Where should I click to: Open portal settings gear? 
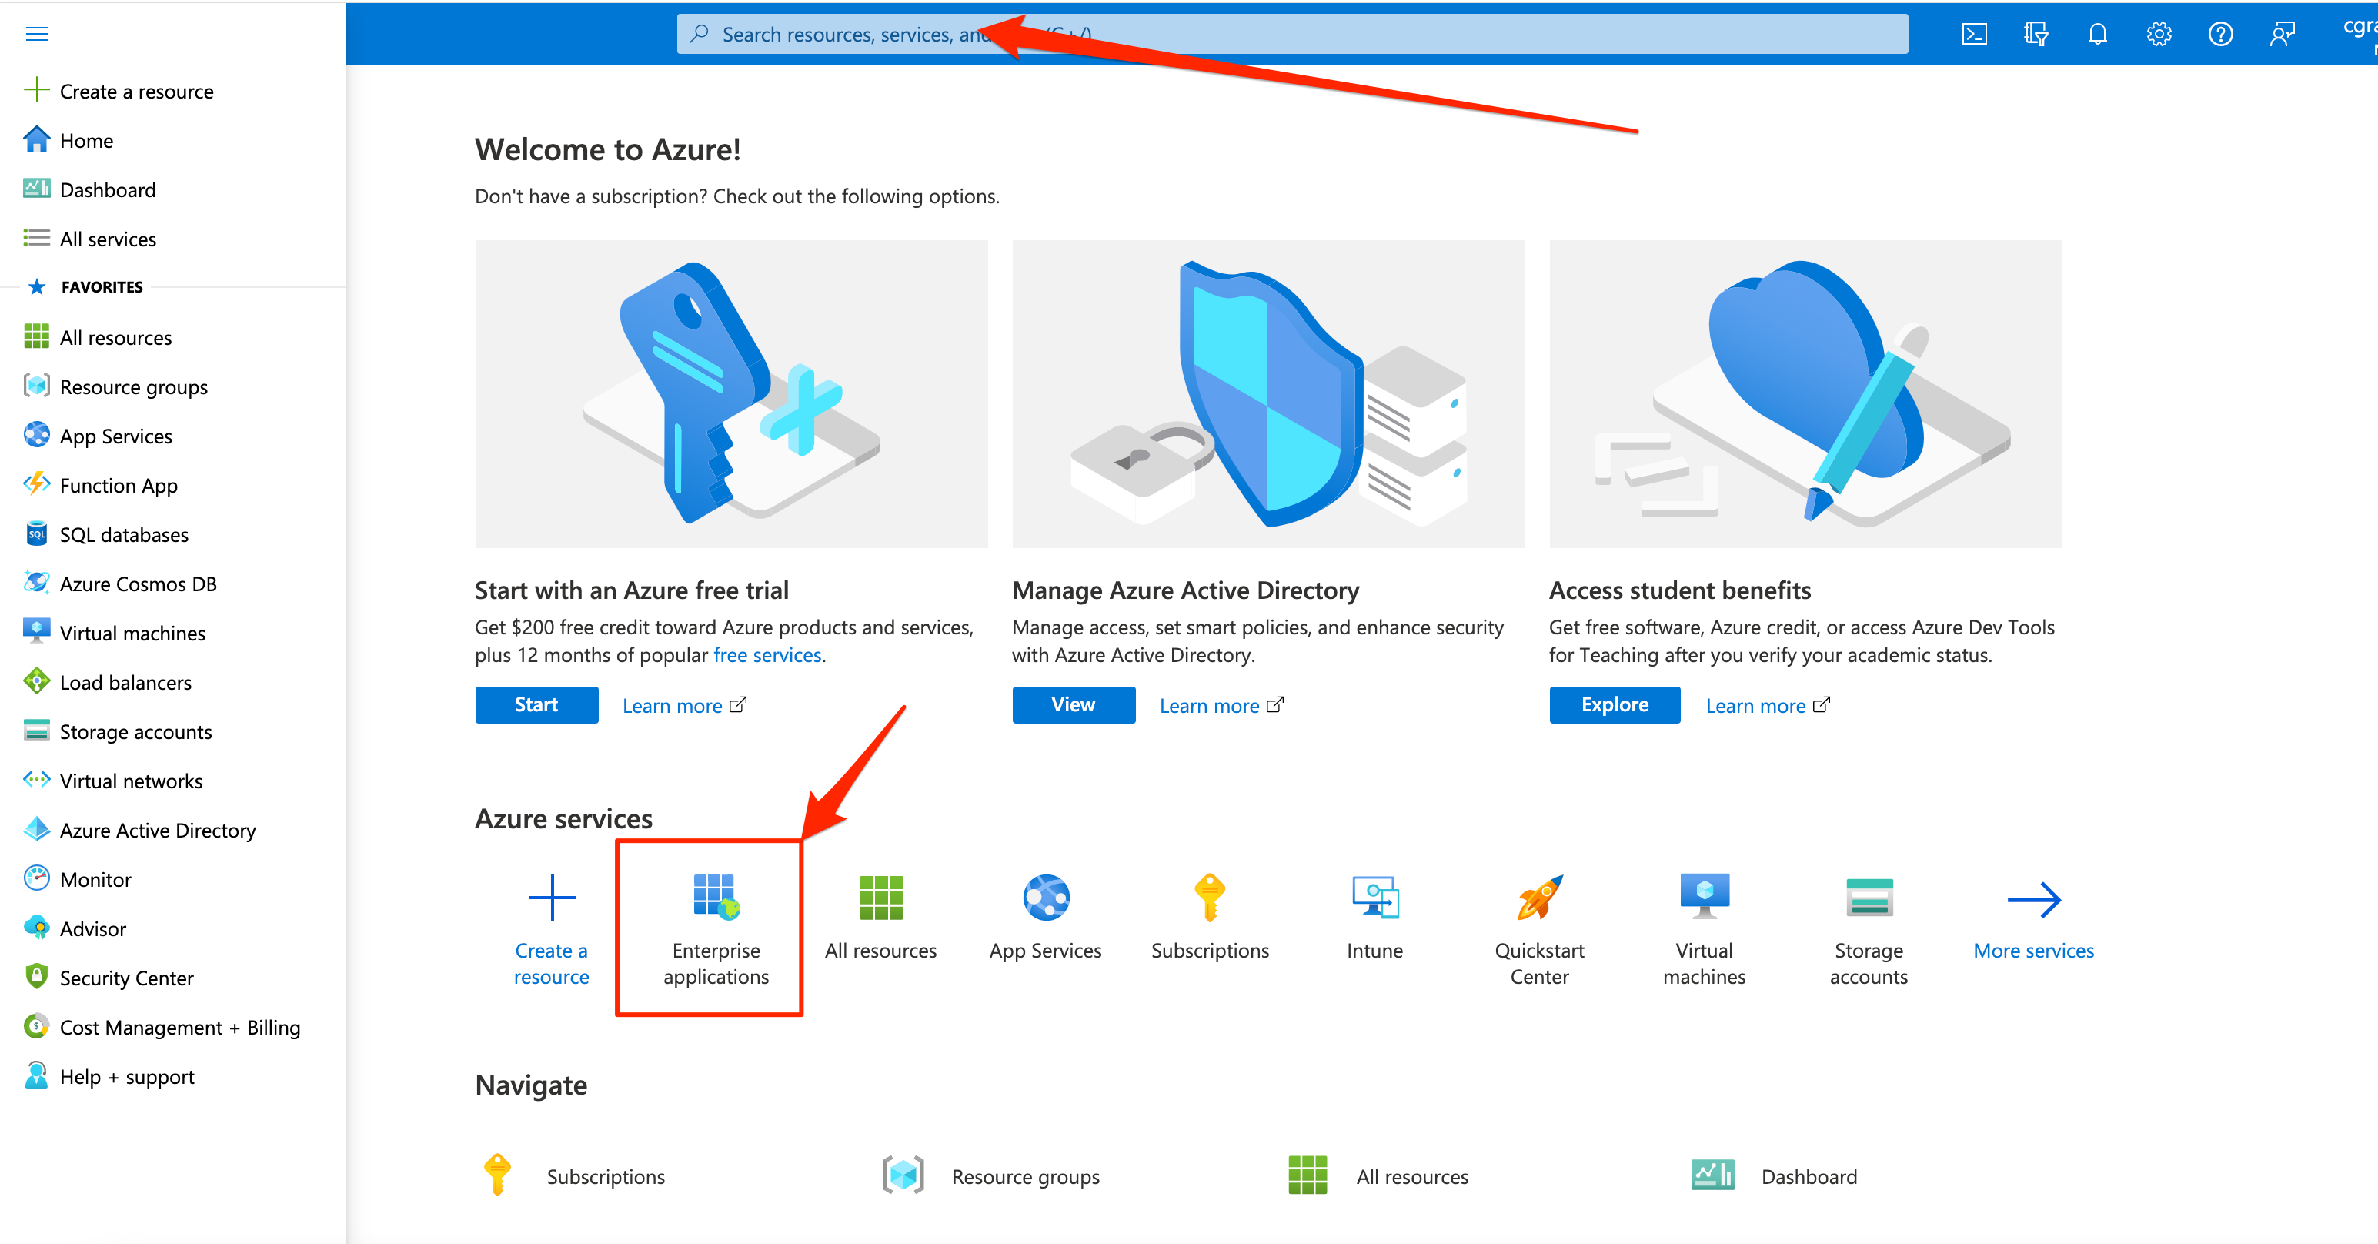(x=2159, y=34)
